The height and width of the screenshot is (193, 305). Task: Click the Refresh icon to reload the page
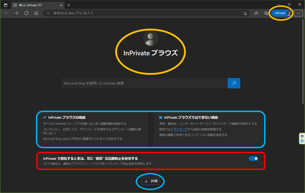(x=26, y=13)
